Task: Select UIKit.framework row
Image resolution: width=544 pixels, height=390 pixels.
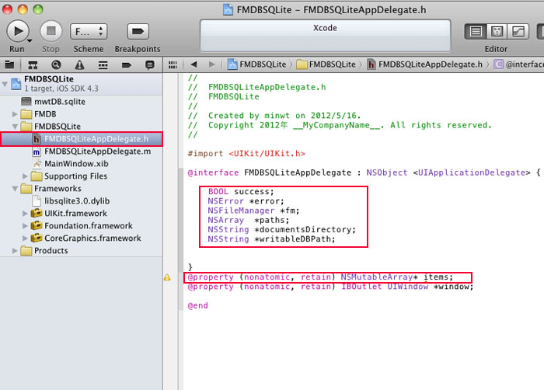Action: click(81, 214)
